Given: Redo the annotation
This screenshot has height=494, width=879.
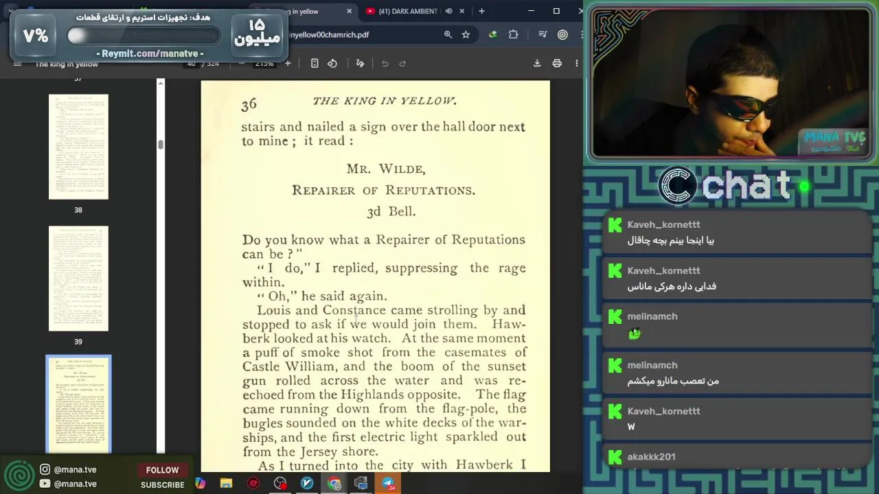Looking at the screenshot, I should tap(403, 63).
